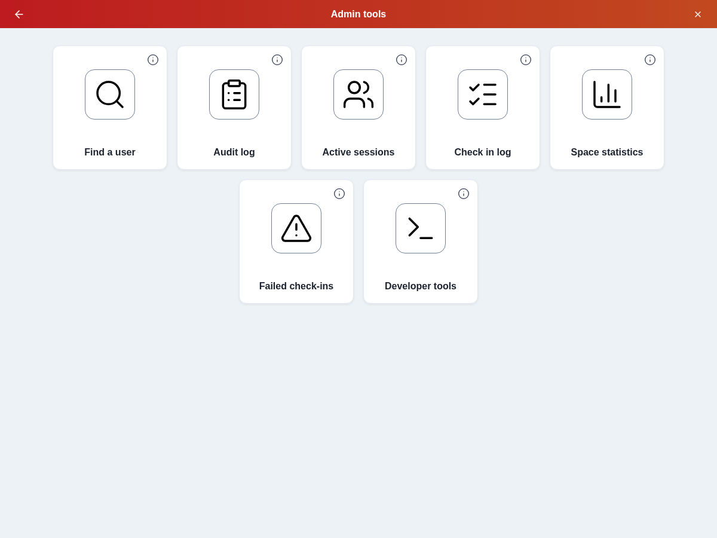Select the Failed check-ins label
Viewport: 717px width, 538px height.
(296, 286)
